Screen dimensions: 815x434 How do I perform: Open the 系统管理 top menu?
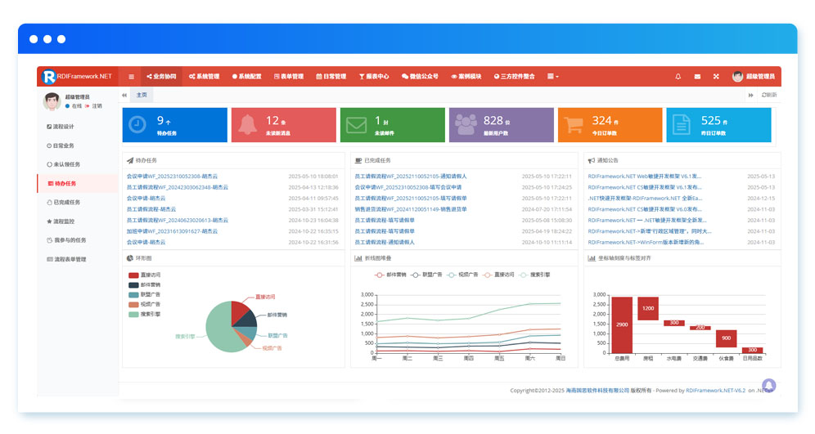coord(204,76)
